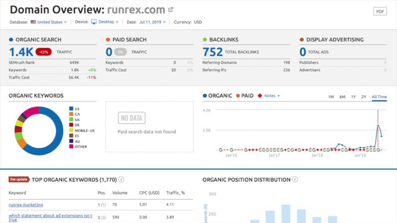Select the All Time range tab

379,97
